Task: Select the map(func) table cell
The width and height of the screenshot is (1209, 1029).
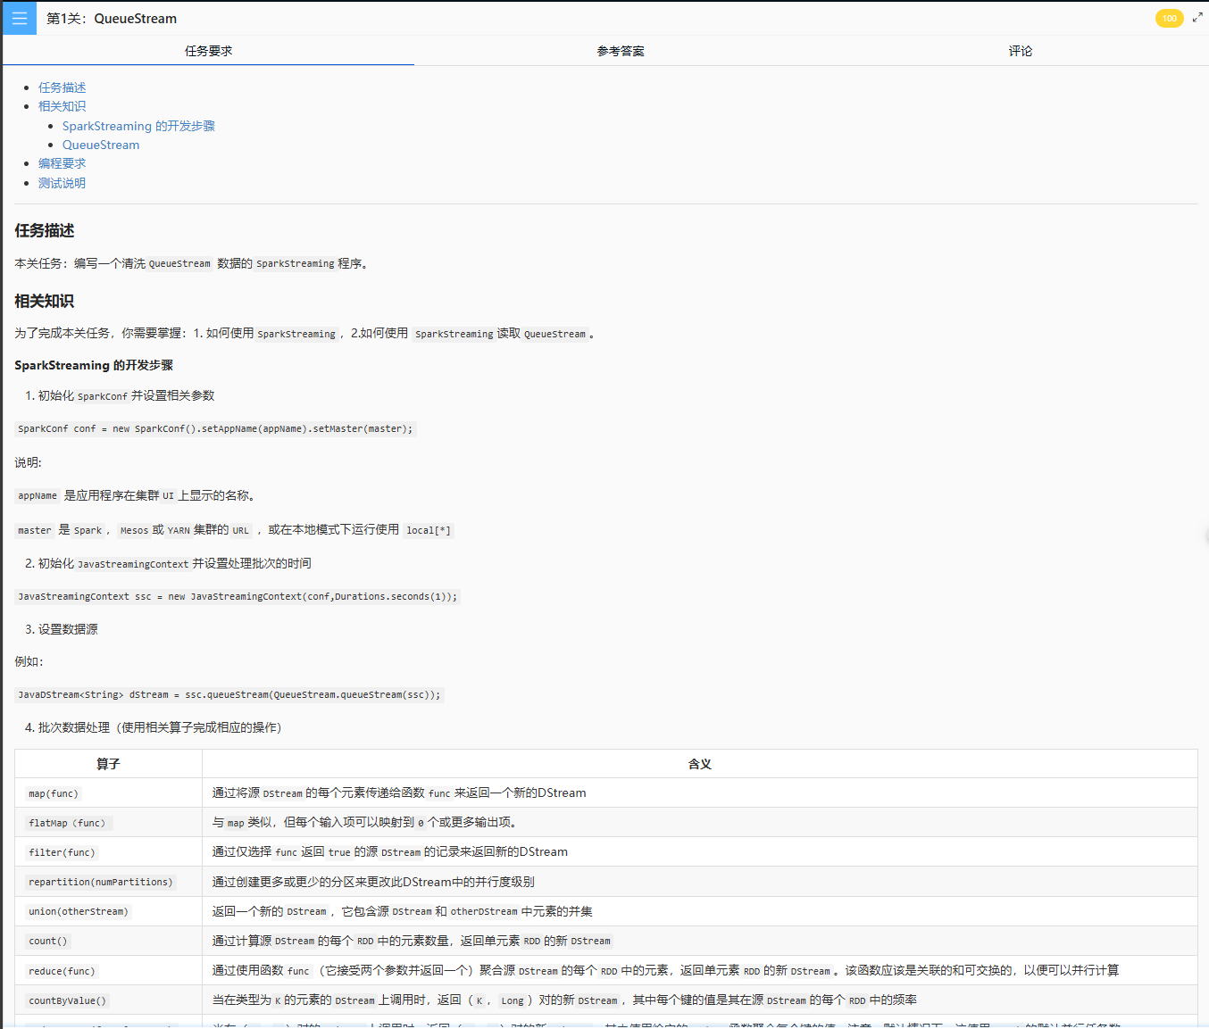Action: coord(54,793)
